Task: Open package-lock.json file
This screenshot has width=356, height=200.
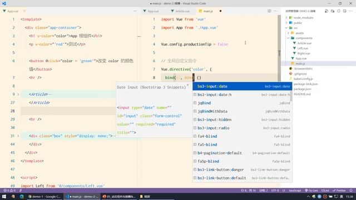Action: pos(305,84)
